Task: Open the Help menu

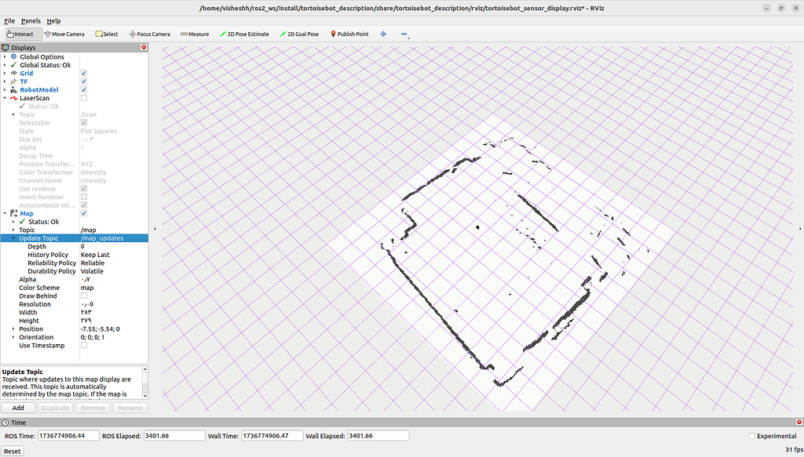Action: (54, 20)
